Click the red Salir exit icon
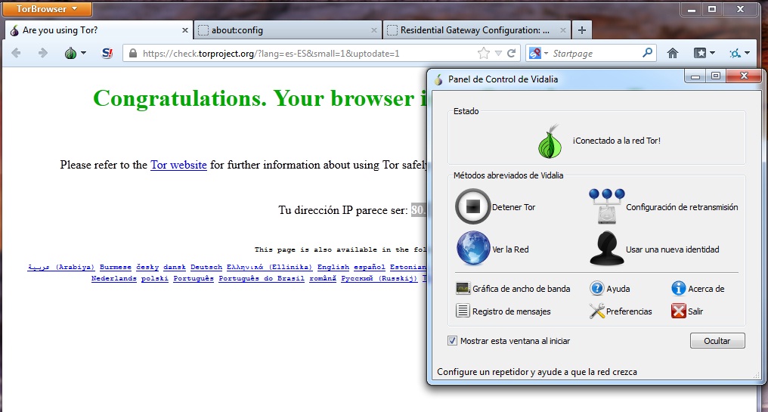Image resolution: width=768 pixels, height=412 pixels. pos(678,311)
